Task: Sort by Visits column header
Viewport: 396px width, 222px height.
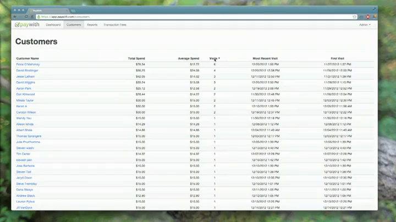Action: (214, 58)
